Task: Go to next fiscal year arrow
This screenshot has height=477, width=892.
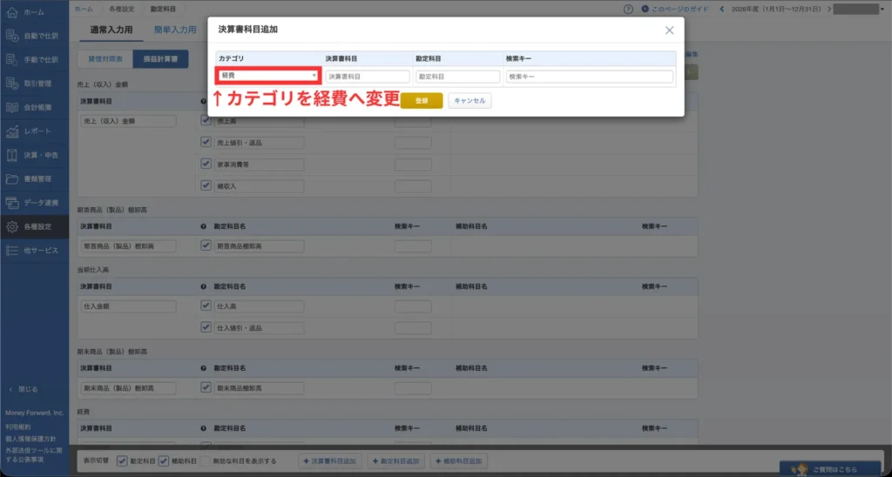Action: 829,9
